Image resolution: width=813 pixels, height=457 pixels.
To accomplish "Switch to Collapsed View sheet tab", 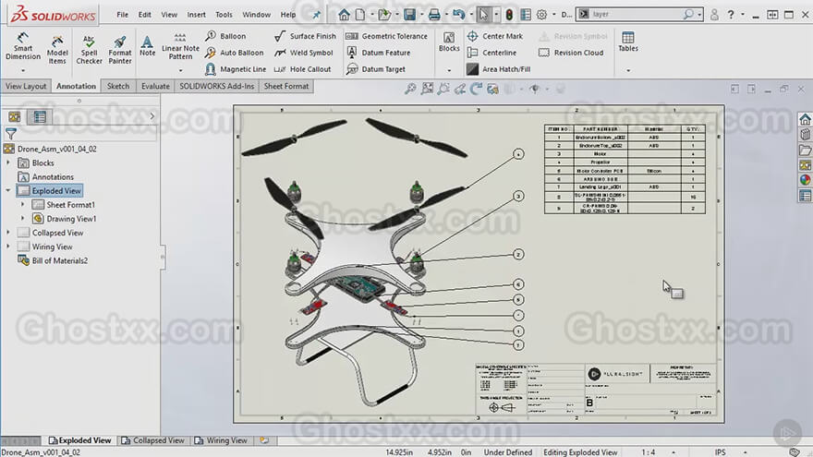I will [x=152, y=440].
